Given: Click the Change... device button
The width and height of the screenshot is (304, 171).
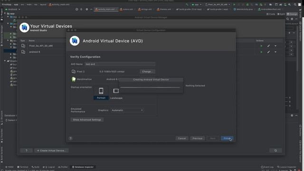Looking at the screenshot, I should pos(147,72).
